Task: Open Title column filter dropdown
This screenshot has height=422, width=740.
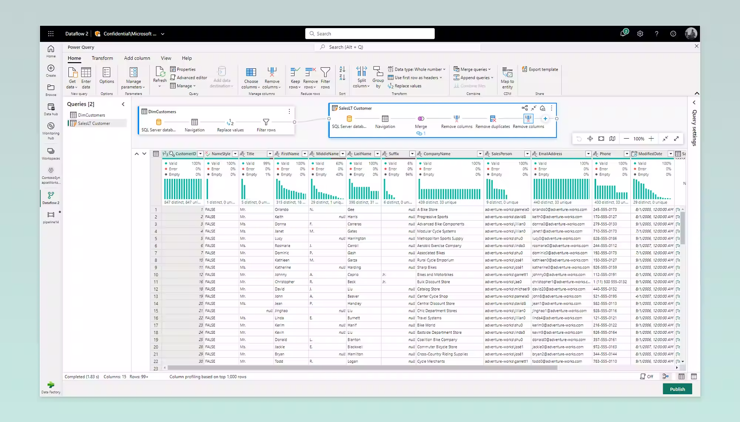Action: [x=270, y=154]
